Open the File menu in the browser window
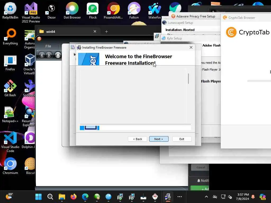271x203 pixels. [x=48, y=46]
